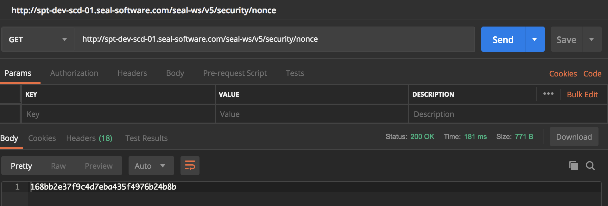Open the Auto format dropdown

click(x=151, y=166)
